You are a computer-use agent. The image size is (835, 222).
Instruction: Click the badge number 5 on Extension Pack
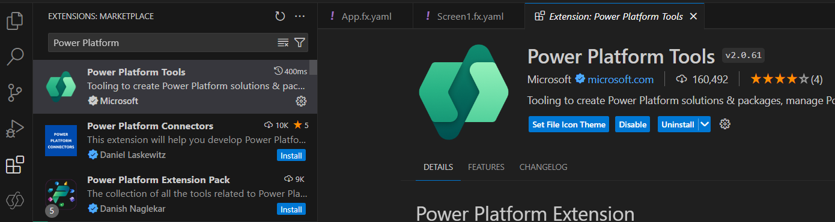(x=52, y=211)
